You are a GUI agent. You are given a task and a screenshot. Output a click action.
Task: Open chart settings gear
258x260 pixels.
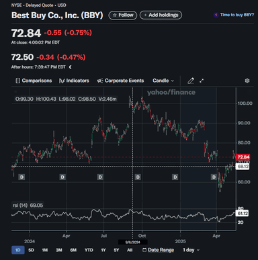pos(247,81)
